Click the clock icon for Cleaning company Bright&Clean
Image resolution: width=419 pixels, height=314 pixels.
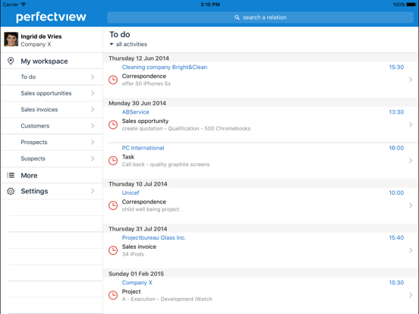tap(113, 80)
